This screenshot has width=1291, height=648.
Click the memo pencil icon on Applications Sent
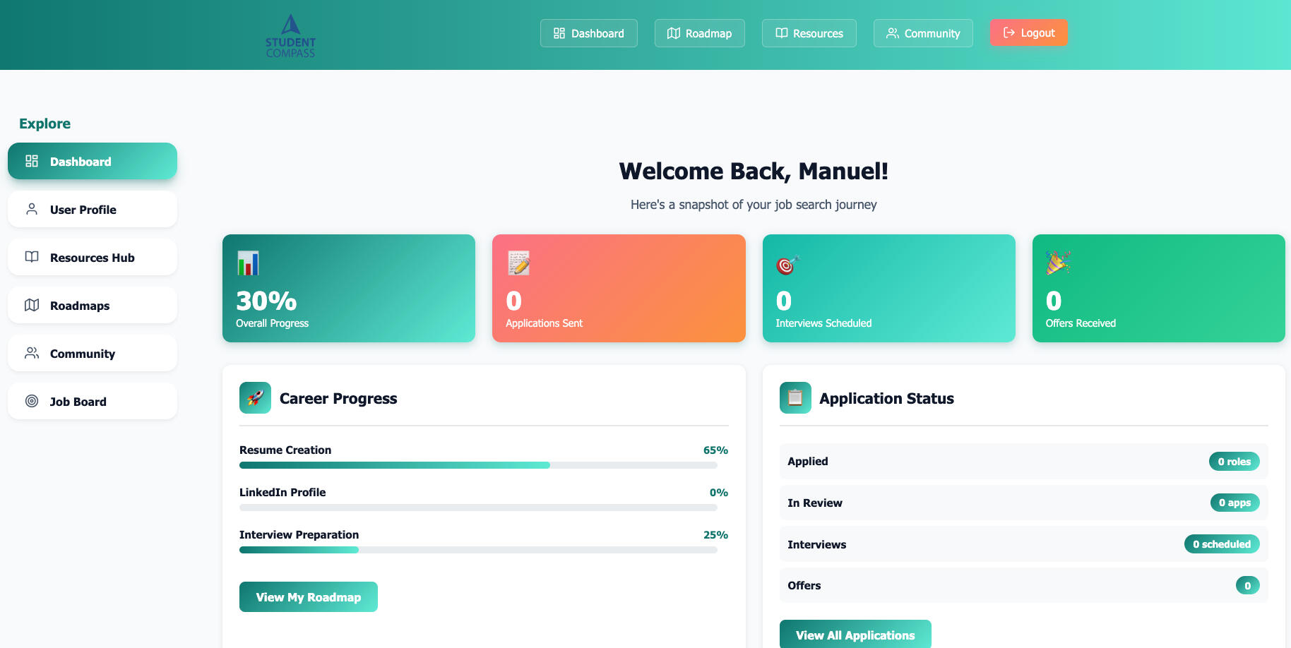(x=518, y=263)
